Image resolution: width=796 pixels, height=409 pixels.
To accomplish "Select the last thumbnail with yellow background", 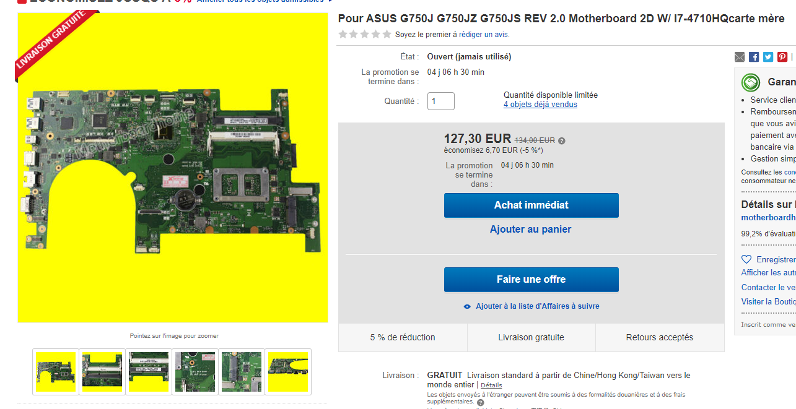I will tap(288, 372).
